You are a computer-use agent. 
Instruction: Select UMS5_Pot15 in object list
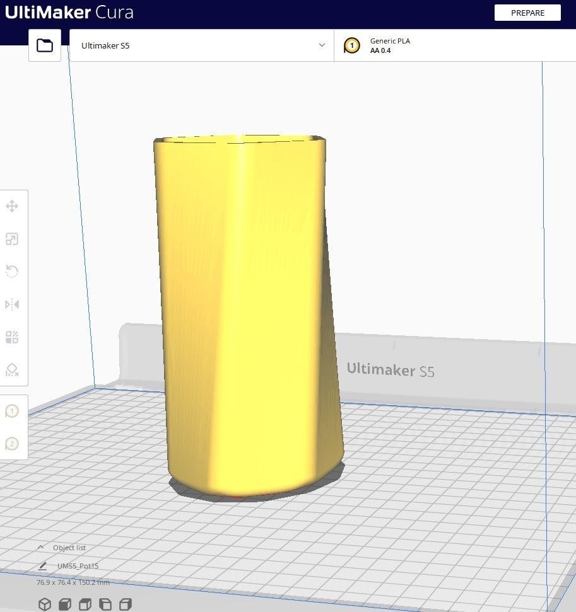tap(78, 566)
